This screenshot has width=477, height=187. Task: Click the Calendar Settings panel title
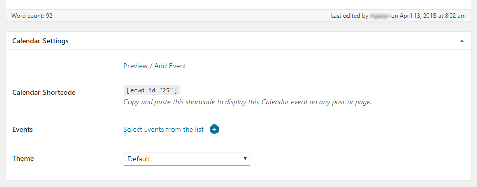pyautogui.click(x=40, y=41)
